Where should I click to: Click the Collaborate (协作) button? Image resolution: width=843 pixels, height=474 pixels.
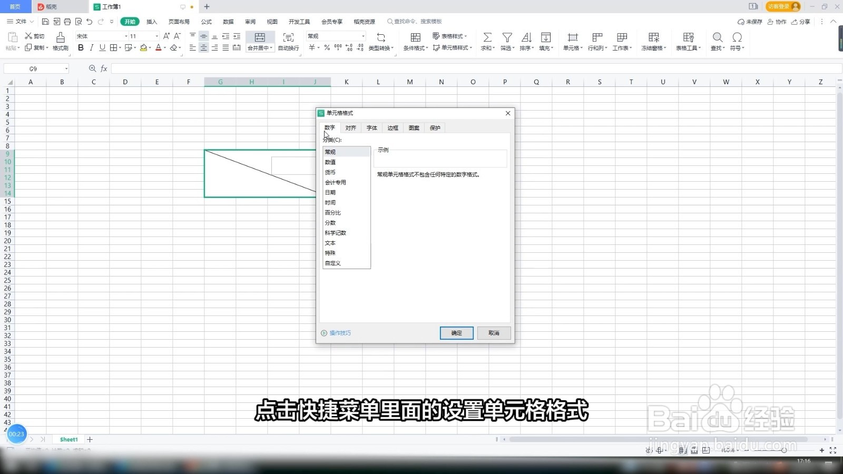click(x=777, y=22)
